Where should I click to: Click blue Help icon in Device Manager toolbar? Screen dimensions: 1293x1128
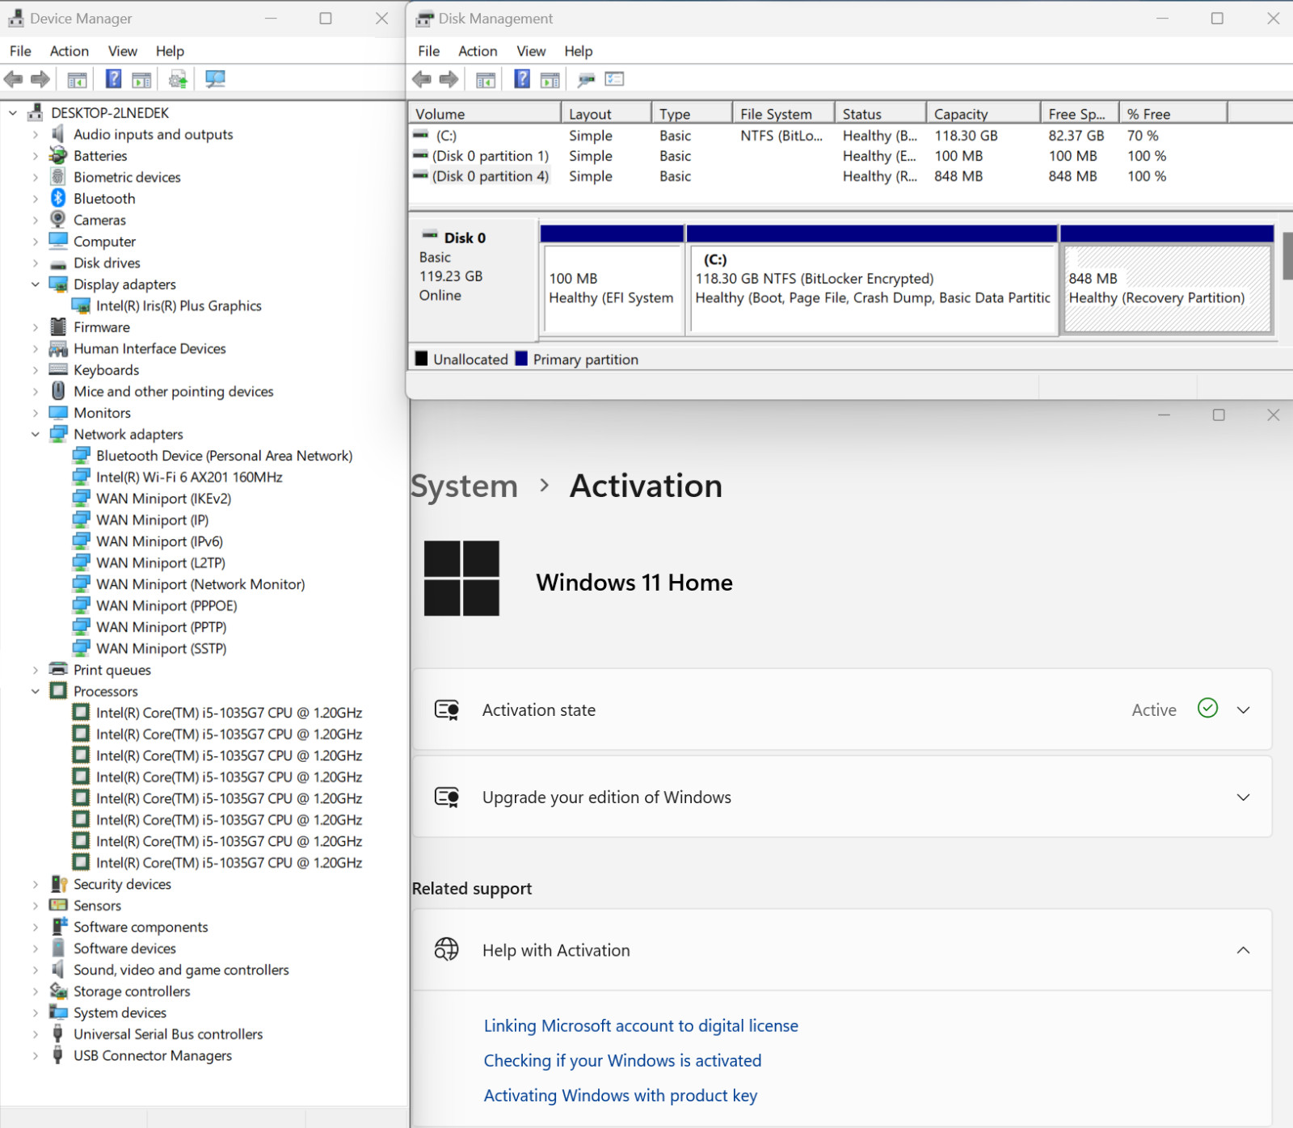coord(114,79)
